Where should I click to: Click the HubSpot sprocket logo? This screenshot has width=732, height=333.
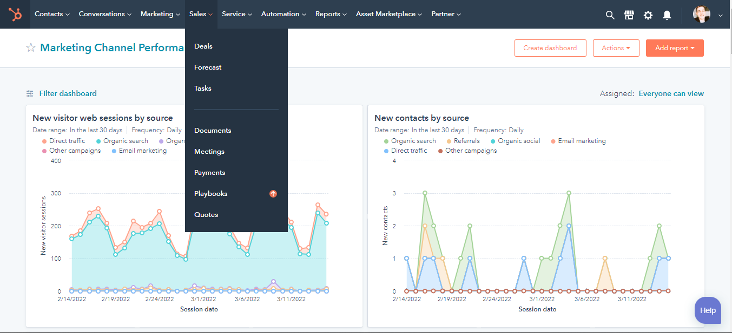point(15,15)
